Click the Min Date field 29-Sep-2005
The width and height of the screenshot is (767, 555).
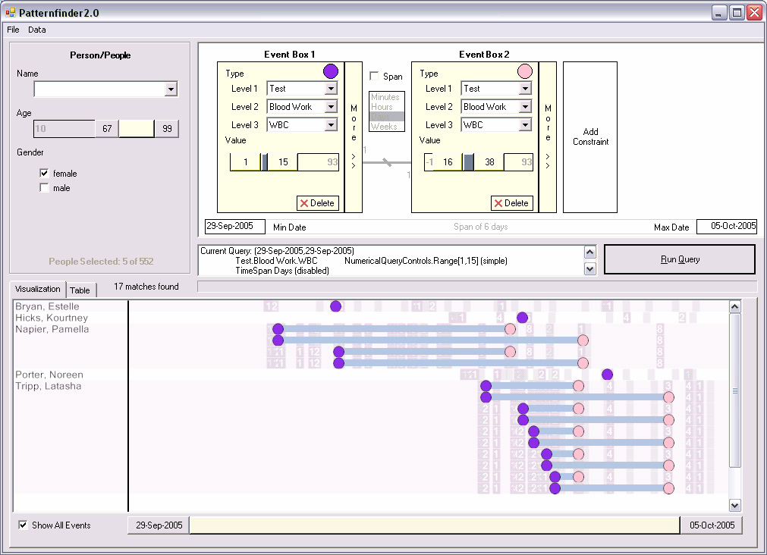click(x=234, y=227)
